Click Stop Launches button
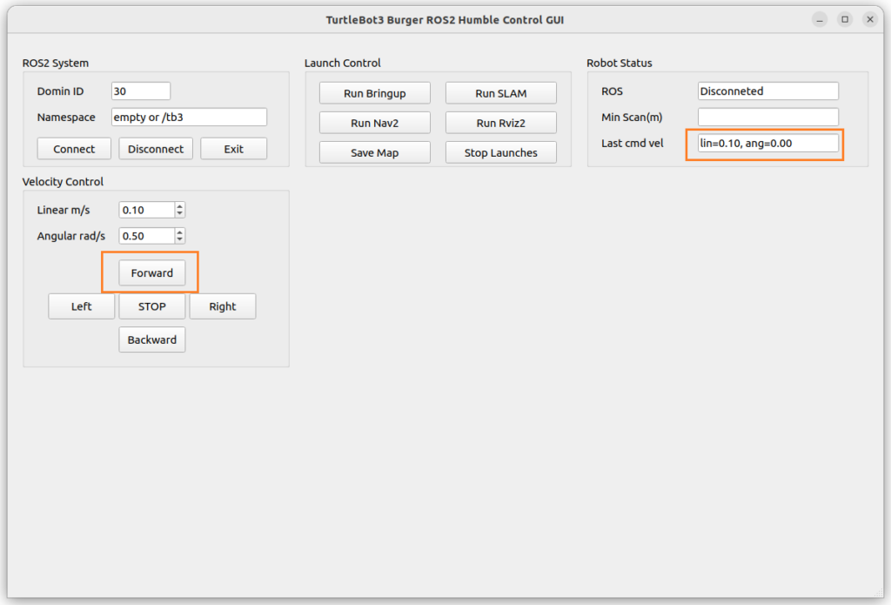The height and width of the screenshot is (605, 891). (500, 152)
